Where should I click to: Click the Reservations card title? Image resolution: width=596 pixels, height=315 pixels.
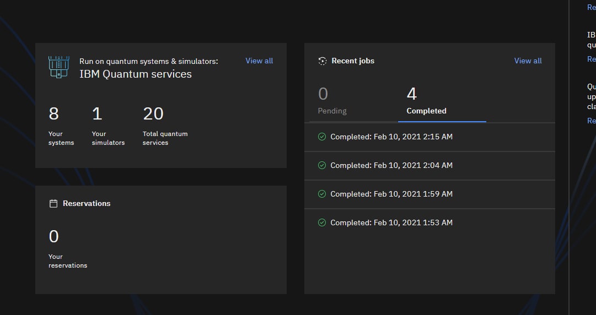(87, 203)
